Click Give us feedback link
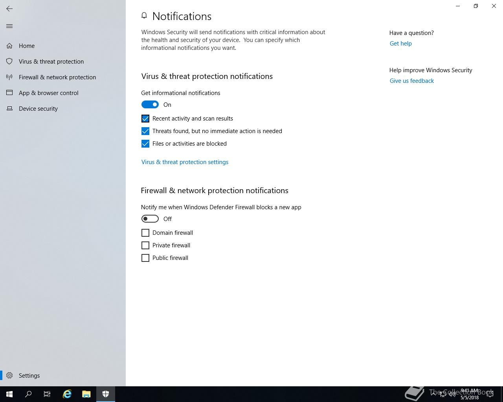The image size is (503, 402). 412,81
